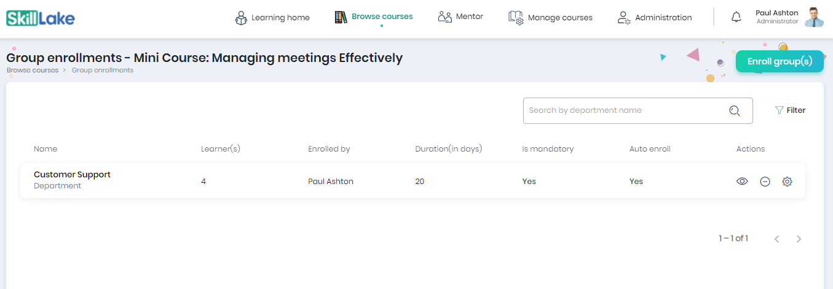Screen dimensions: 833x289
Task: Select the Customer Support department row
Action: pos(413,181)
